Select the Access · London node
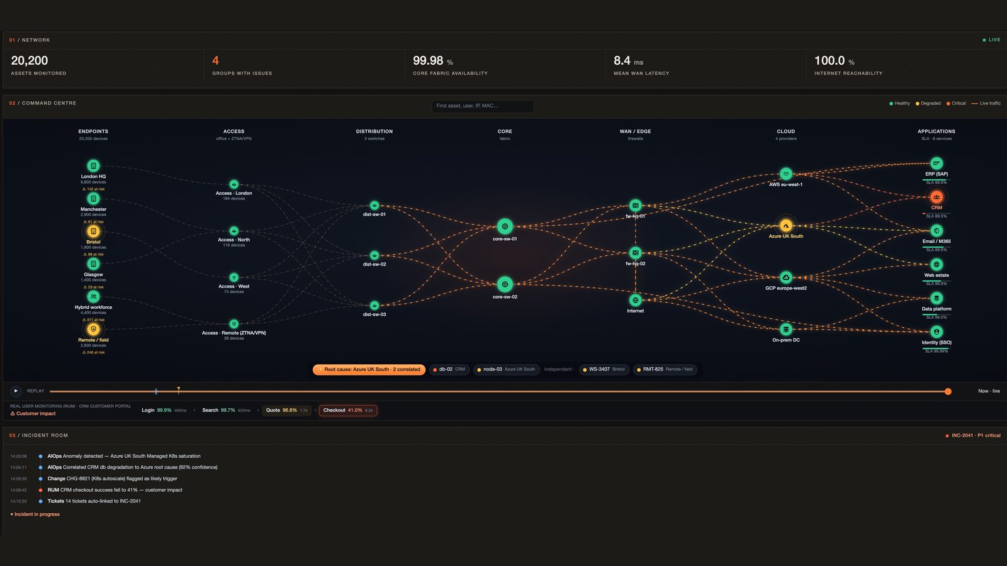This screenshot has height=566, width=1007. (234, 184)
